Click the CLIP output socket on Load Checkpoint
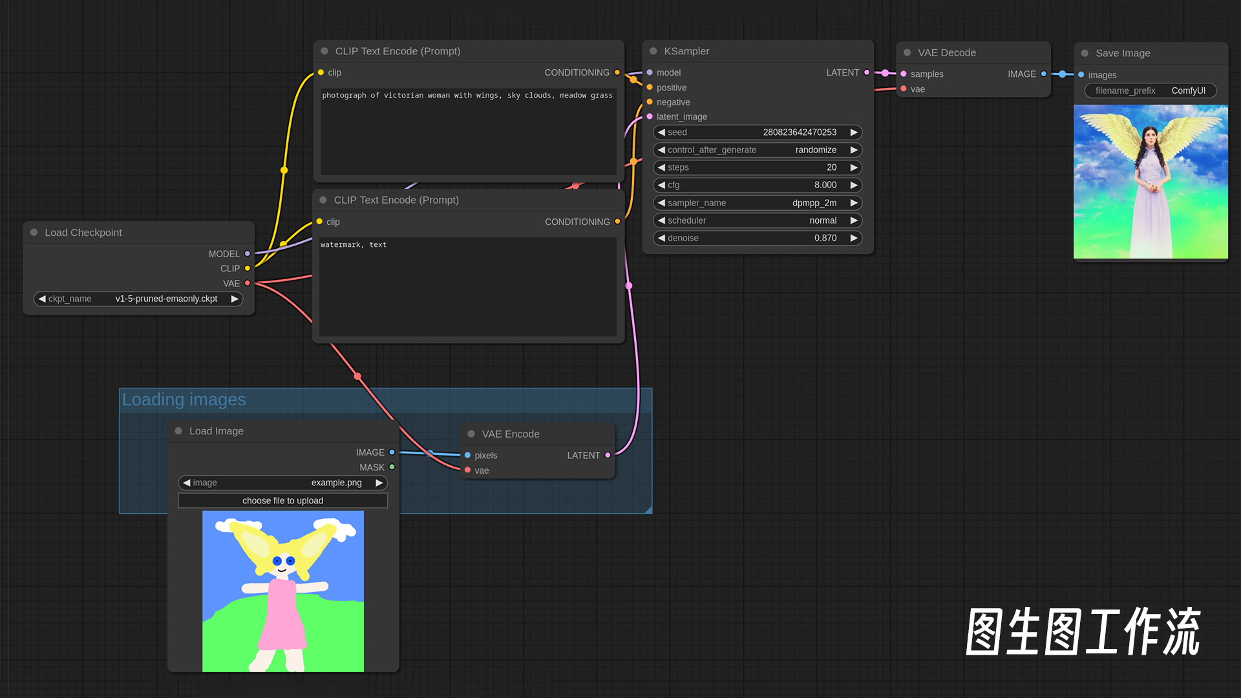The image size is (1241, 698). coord(247,268)
